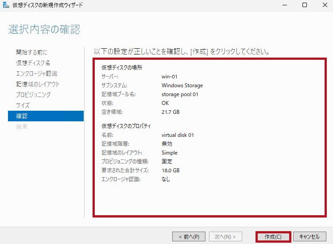Maximize the virtual disk wizard window
This screenshot has width=333, height=244.
[305, 5]
